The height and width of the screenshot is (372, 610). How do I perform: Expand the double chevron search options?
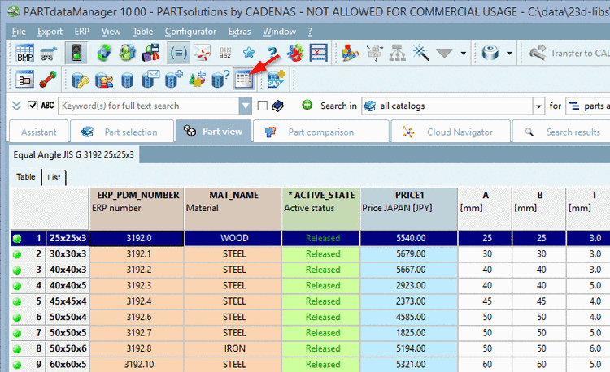(16, 106)
